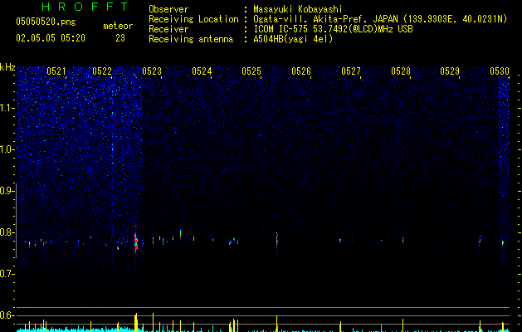The width and height of the screenshot is (522, 332).
Task: Click the Observer label
Action: coord(168,9)
